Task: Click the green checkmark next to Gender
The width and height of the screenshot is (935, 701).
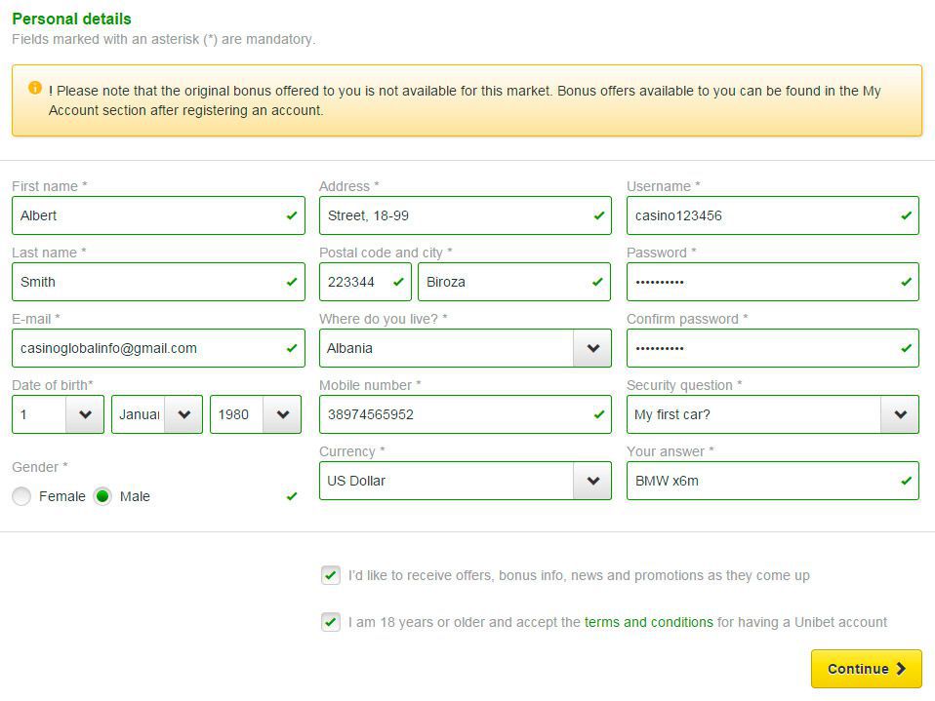Action: [291, 496]
